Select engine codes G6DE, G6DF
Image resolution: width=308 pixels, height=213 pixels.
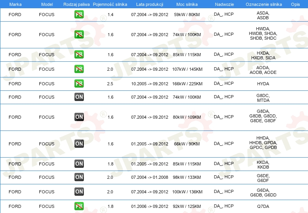pyautogui.click(x=263, y=178)
